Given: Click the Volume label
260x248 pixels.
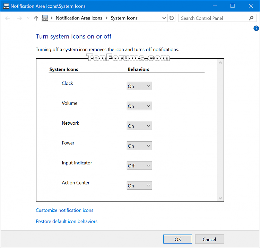Looking at the screenshot, I should coord(69,103).
